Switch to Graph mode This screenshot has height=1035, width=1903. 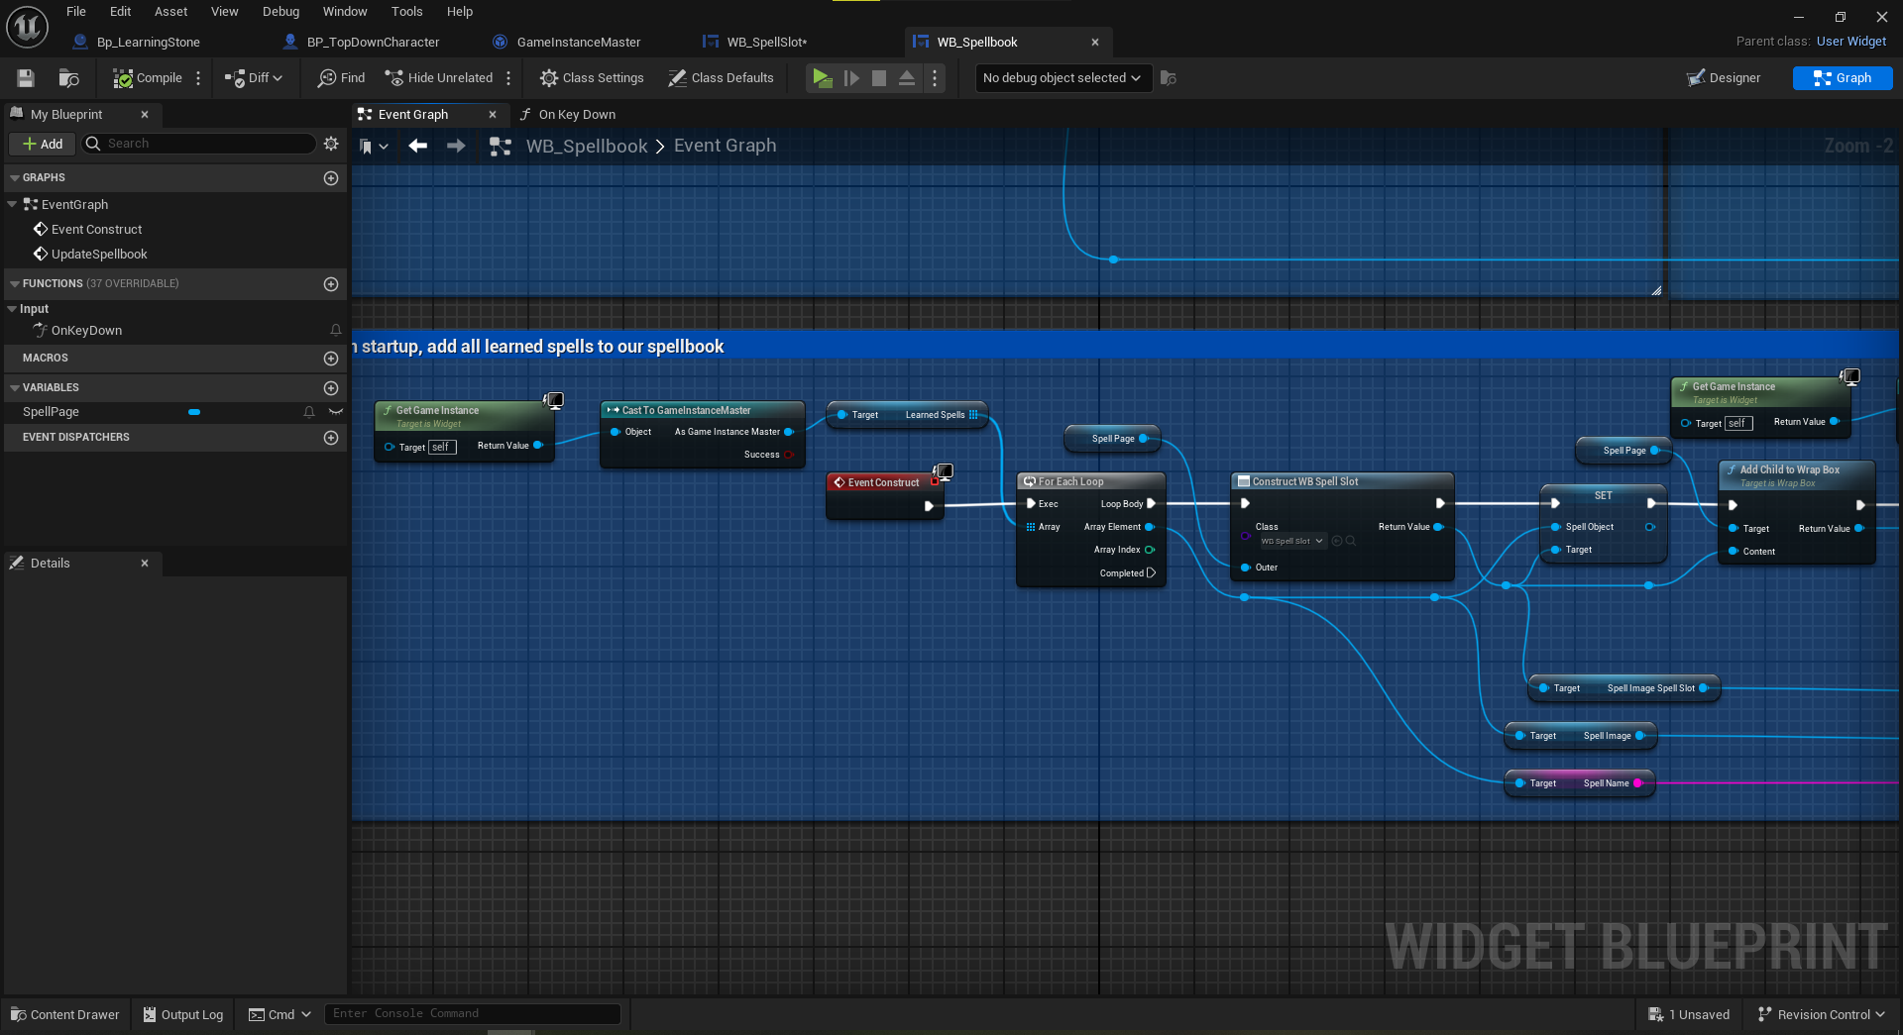[x=1843, y=78]
